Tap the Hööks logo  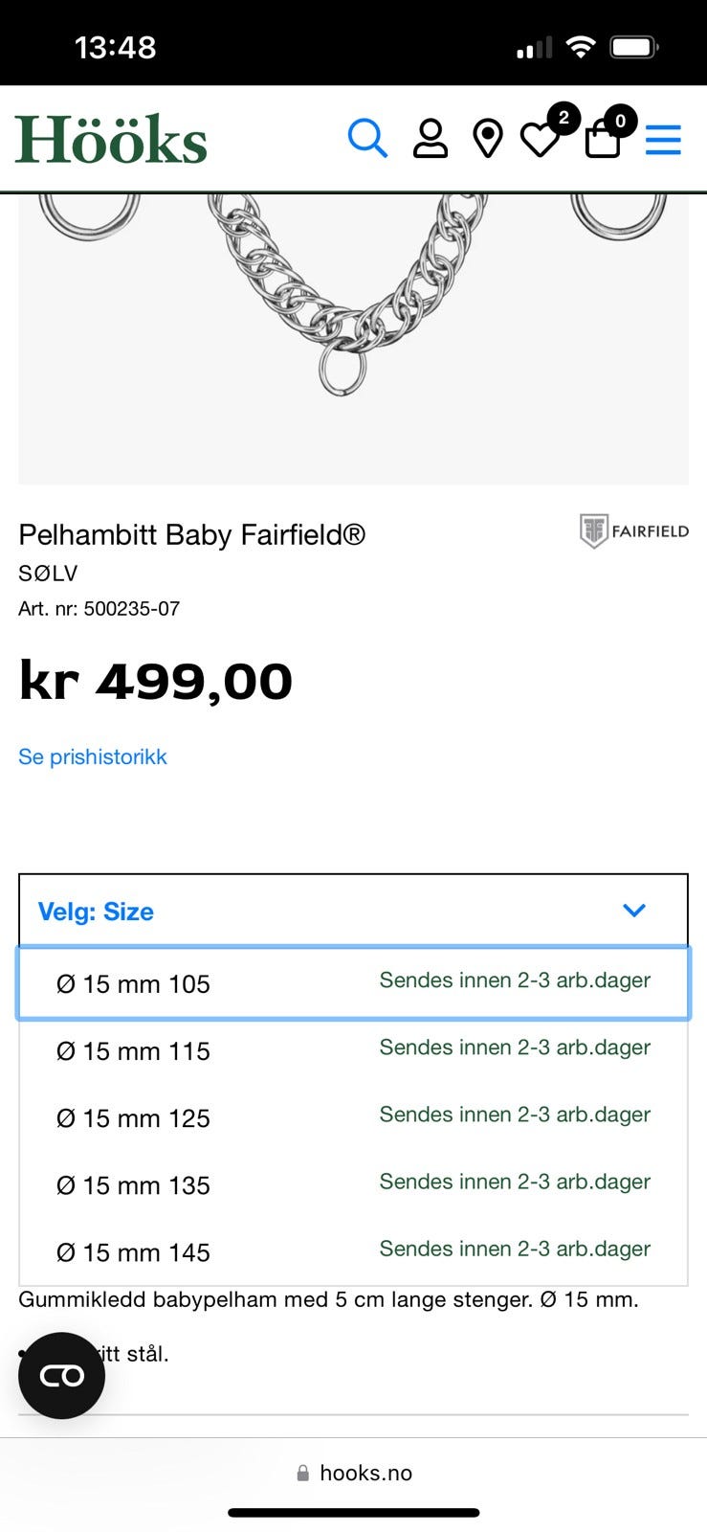111,140
